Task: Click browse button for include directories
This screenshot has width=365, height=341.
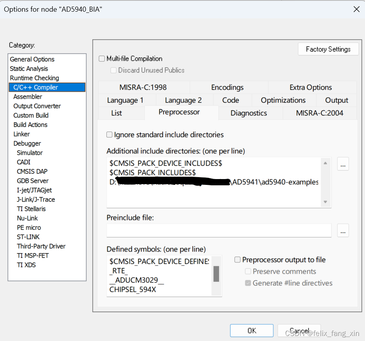Action: click(x=343, y=164)
